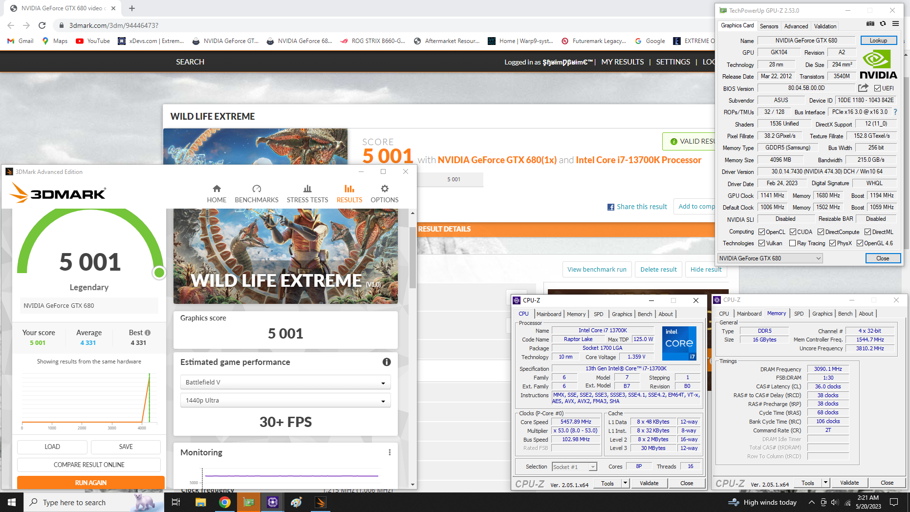Screen dimensions: 910x512
Task: Toggle the Vulkan checkbox in GPU-Z
Action: tap(761, 243)
